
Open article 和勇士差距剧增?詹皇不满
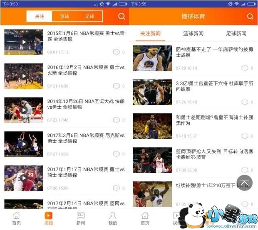coord(214,120)
